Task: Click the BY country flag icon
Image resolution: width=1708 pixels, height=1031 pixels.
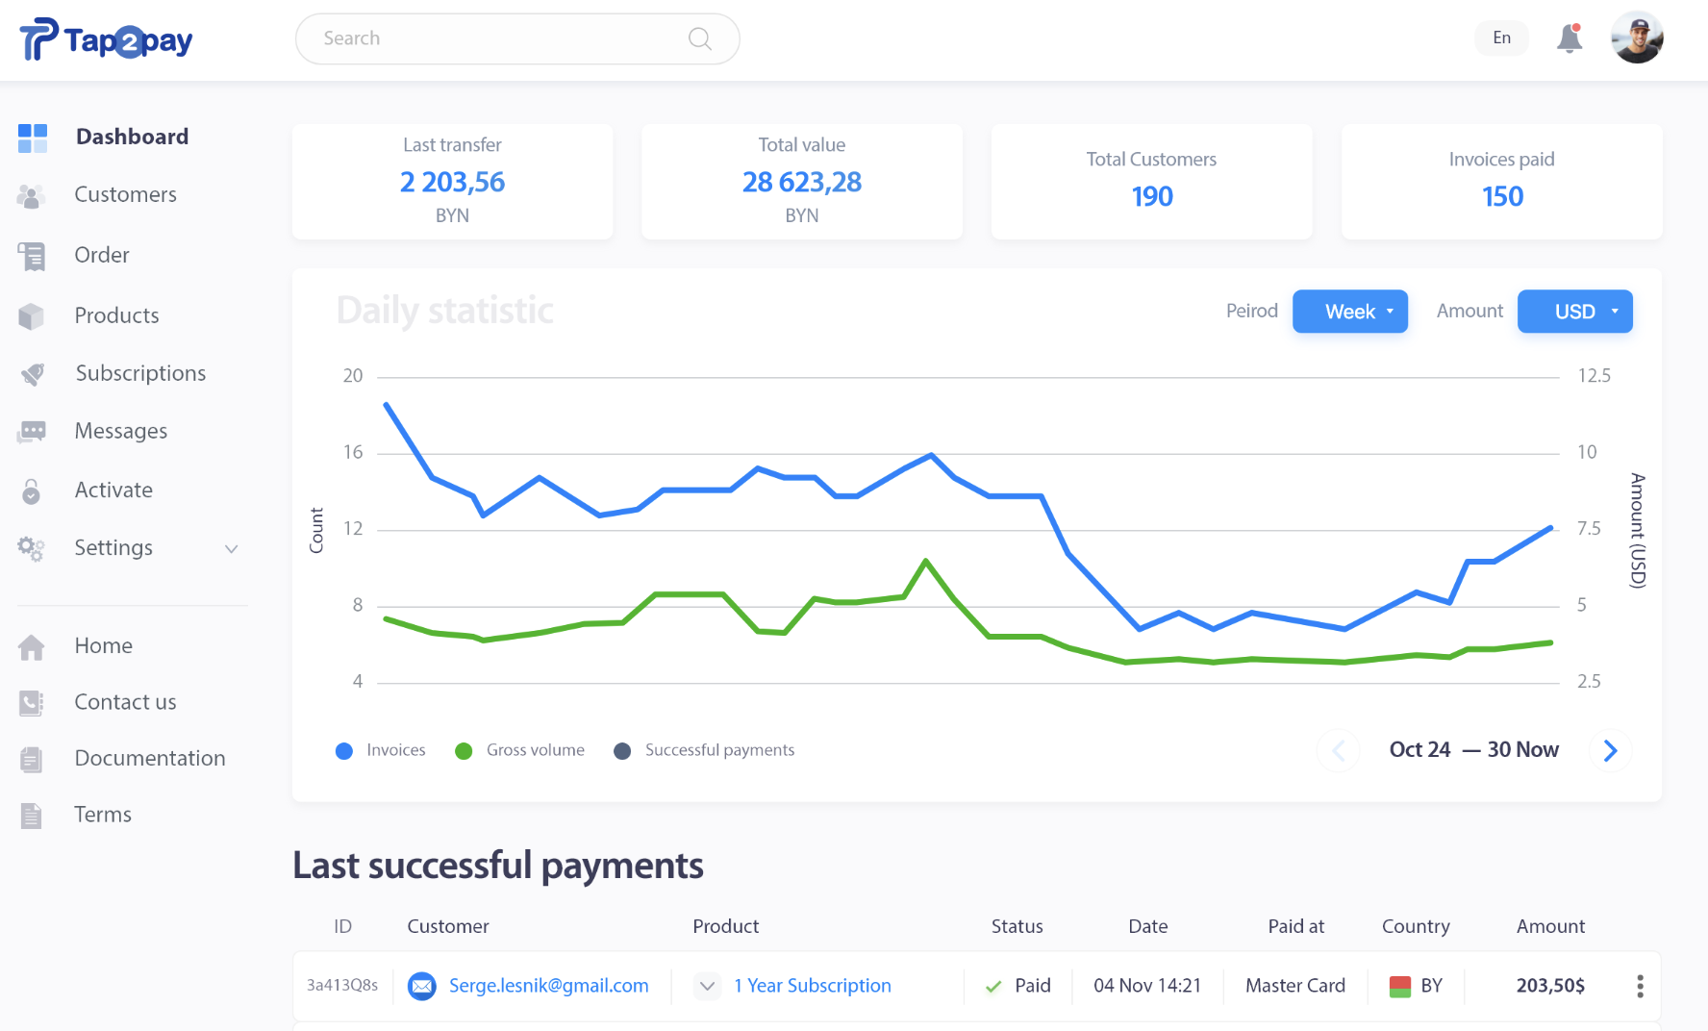Action: point(1400,987)
